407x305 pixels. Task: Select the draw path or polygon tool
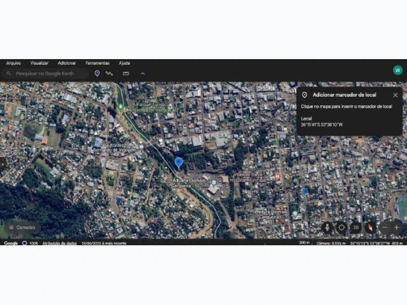click(x=109, y=74)
